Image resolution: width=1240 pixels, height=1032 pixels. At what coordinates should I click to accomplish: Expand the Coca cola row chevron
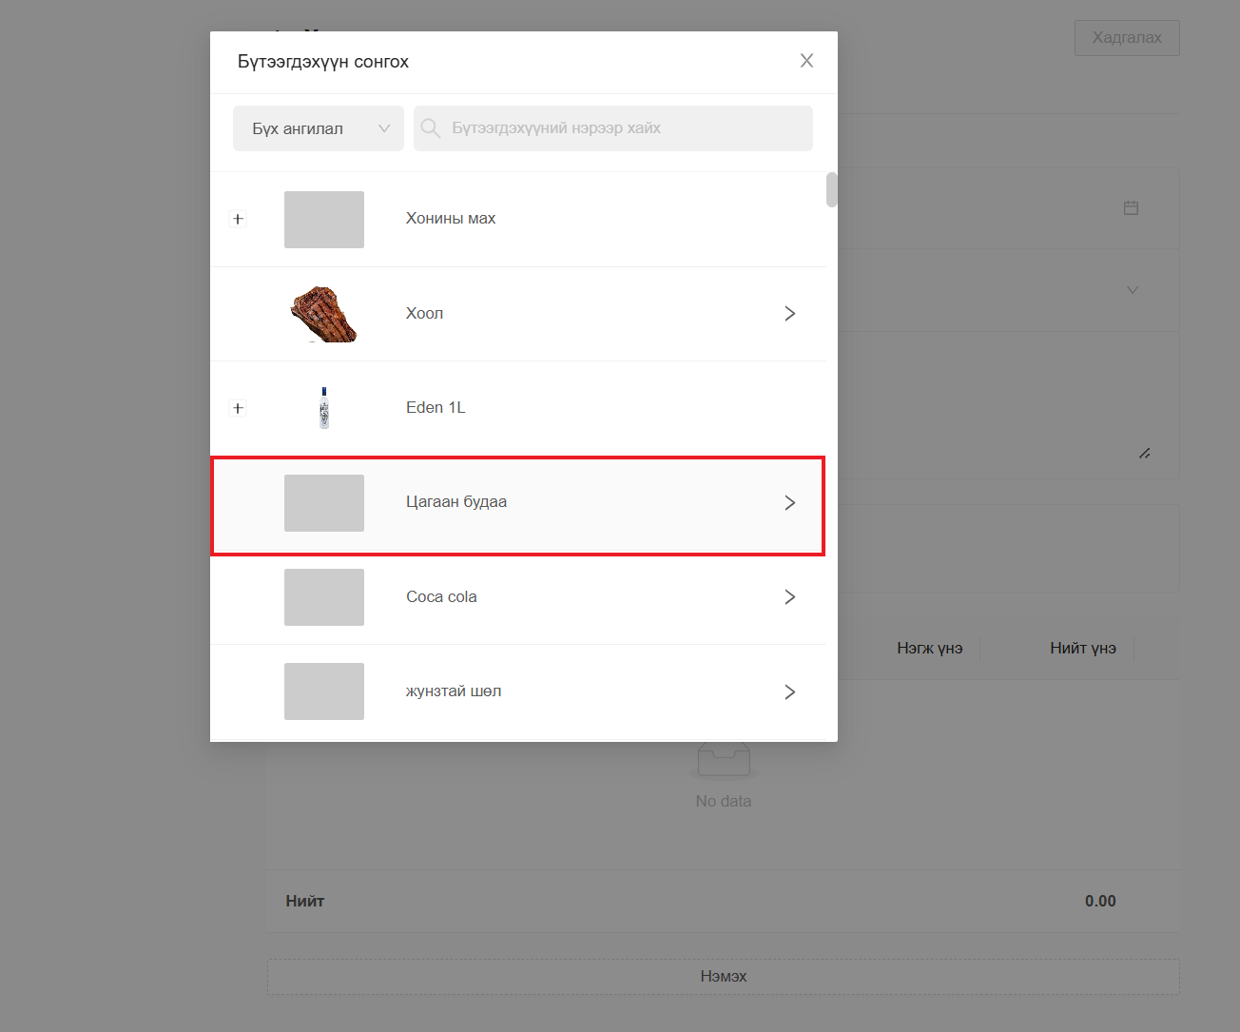(x=789, y=597)
